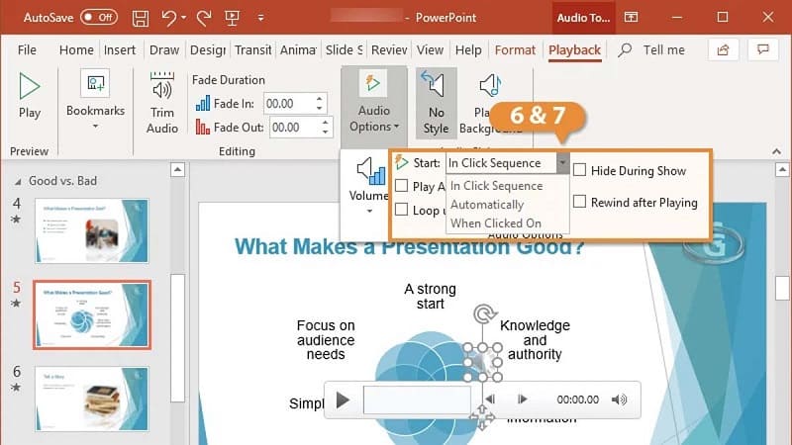Mute audio using player speaker icon
This screenshot has width=792, height=445.
[620, 400]
